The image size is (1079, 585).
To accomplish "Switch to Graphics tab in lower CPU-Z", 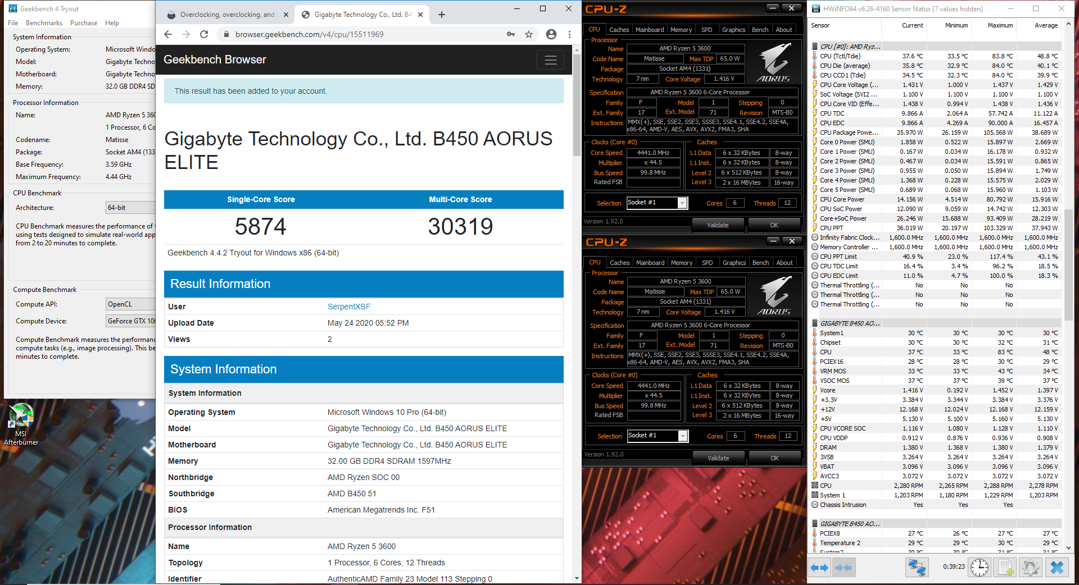I will tap(734, 263).
